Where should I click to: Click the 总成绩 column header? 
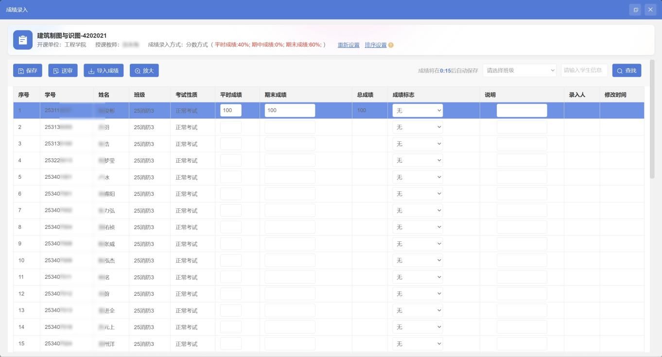click(365, 95)
